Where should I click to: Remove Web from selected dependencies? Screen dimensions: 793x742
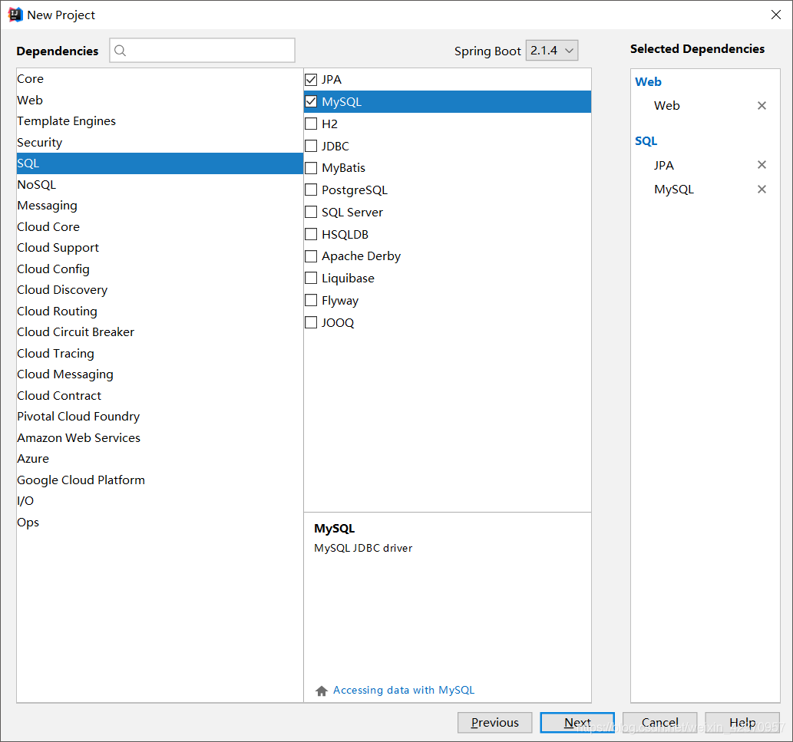pos(761,106)
